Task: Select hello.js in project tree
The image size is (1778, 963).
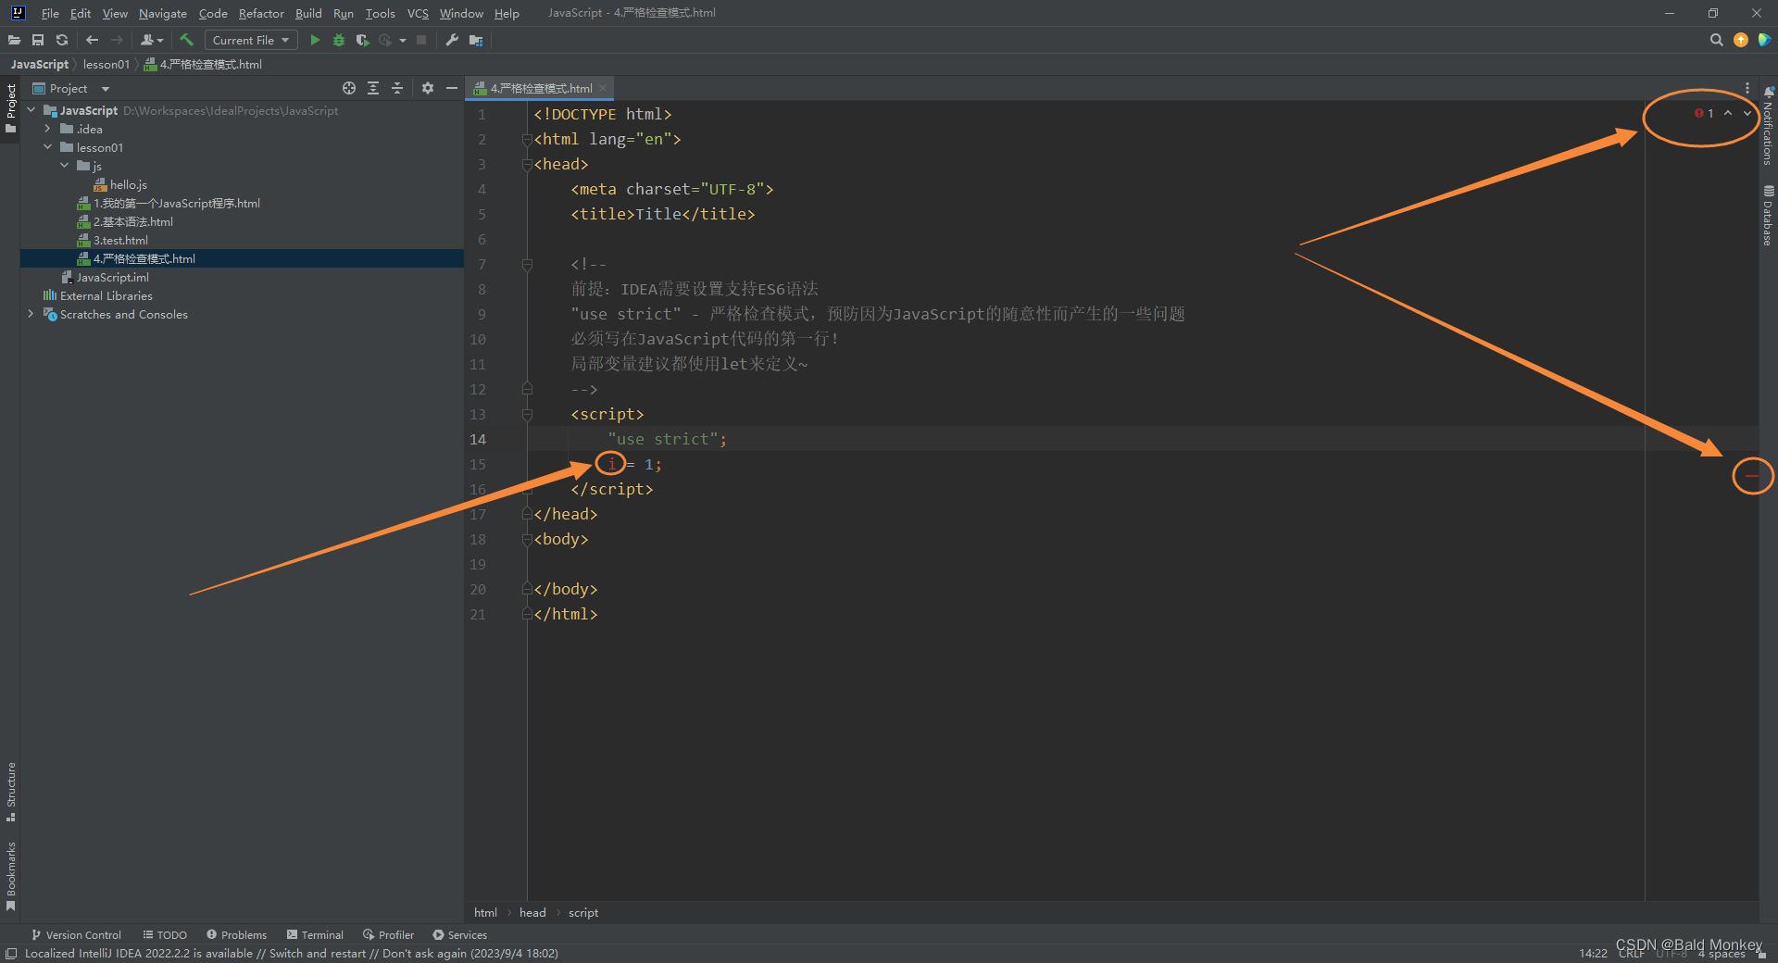Action: tap(120, 184)
